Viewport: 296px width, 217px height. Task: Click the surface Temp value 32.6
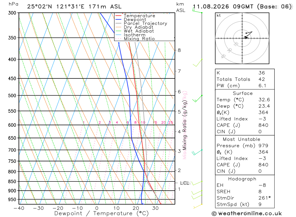264,100
